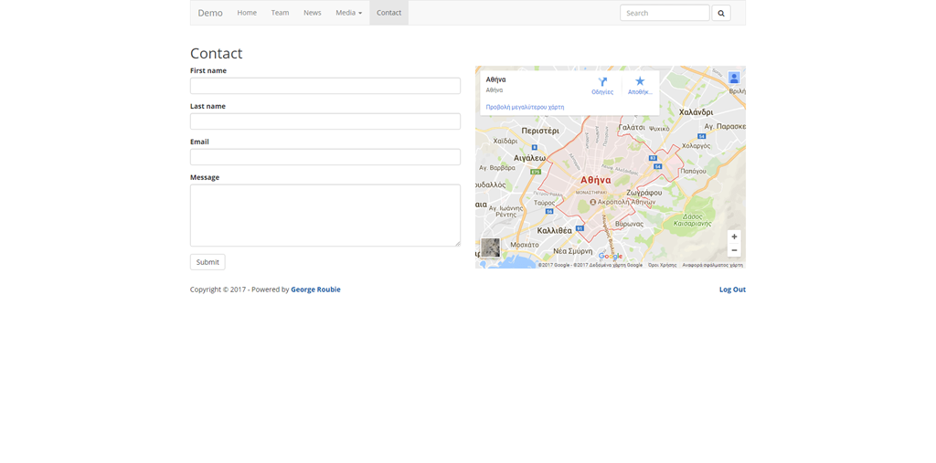Click the Demo brand link
Viewport: 936px width, 463px height.
pos(210,13)
